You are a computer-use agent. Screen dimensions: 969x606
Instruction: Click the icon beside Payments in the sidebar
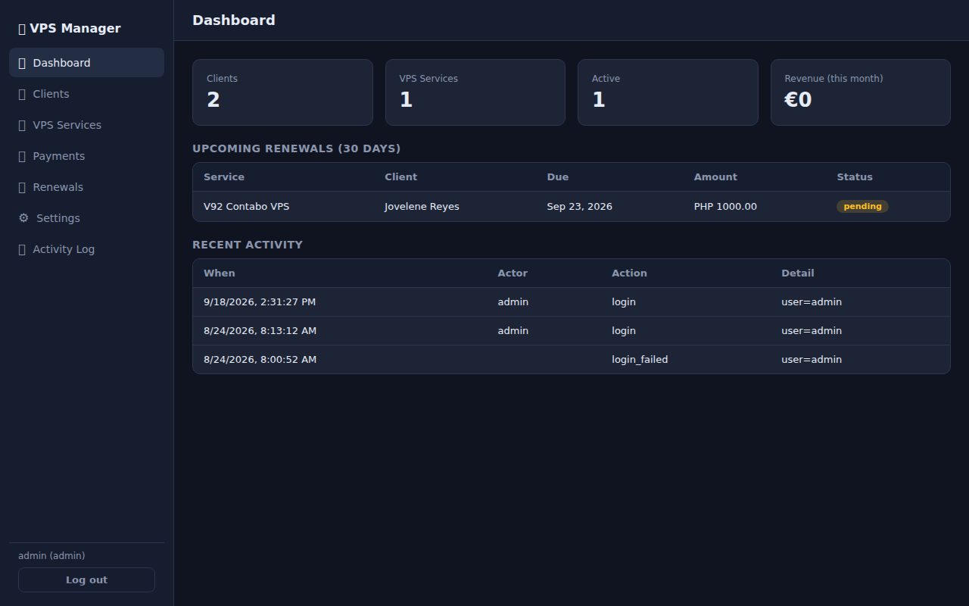coord(22,156)
